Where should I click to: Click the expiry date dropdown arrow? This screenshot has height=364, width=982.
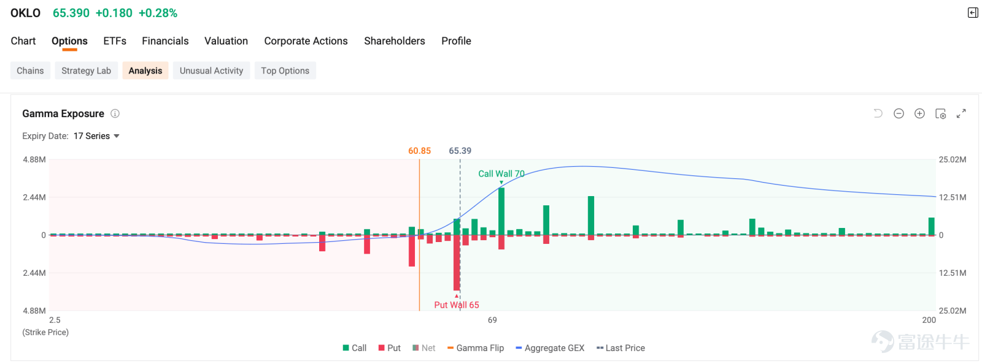pos(117,136)
